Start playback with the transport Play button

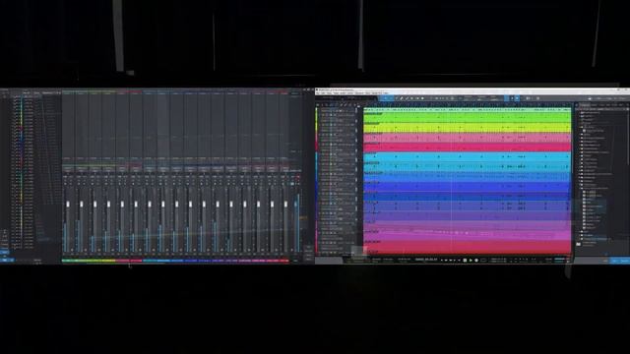pyautogui.click(x=471, y=260)
